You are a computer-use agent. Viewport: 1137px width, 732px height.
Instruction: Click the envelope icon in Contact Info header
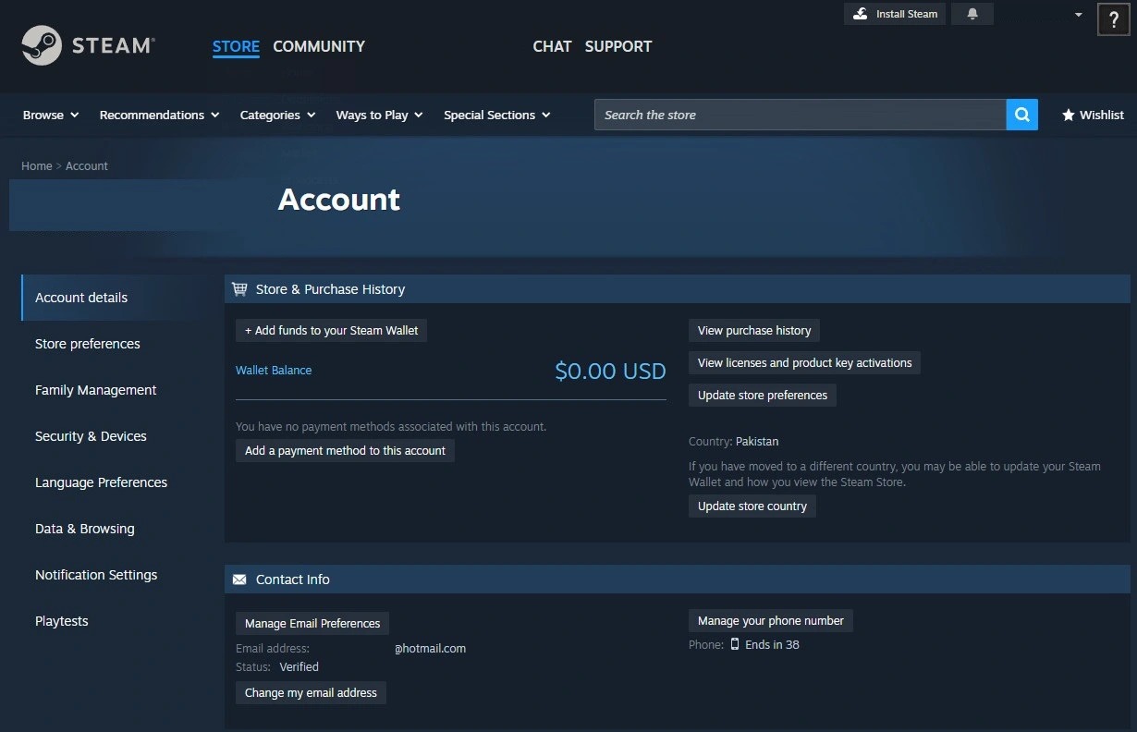click(239, 579)
